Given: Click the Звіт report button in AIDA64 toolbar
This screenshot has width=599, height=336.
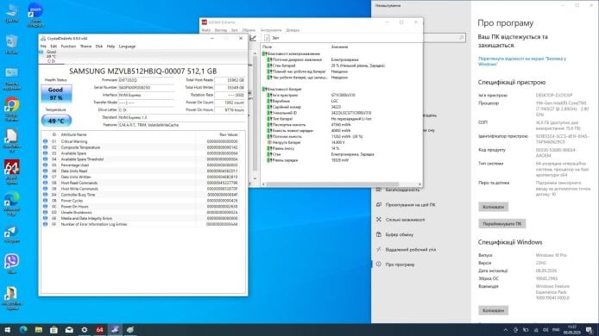Looking at the screenshot, I should coord(272,38).
